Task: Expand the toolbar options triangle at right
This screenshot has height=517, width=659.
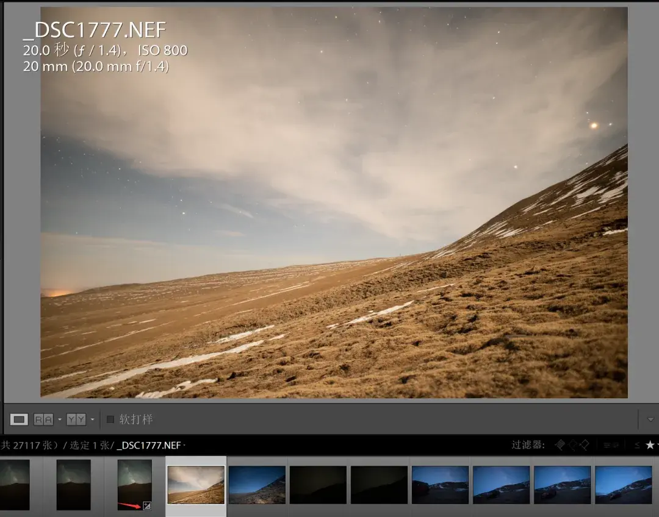Action: tap(650, 419)
